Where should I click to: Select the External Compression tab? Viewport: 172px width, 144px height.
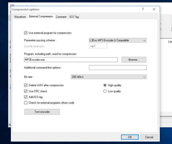tap(41, 17)
